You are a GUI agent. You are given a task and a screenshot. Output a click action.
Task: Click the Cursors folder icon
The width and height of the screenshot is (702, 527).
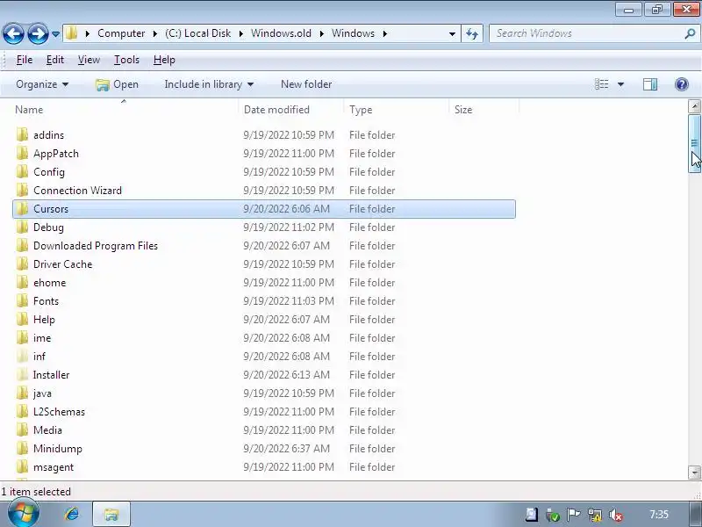click(x=22, y=209)
